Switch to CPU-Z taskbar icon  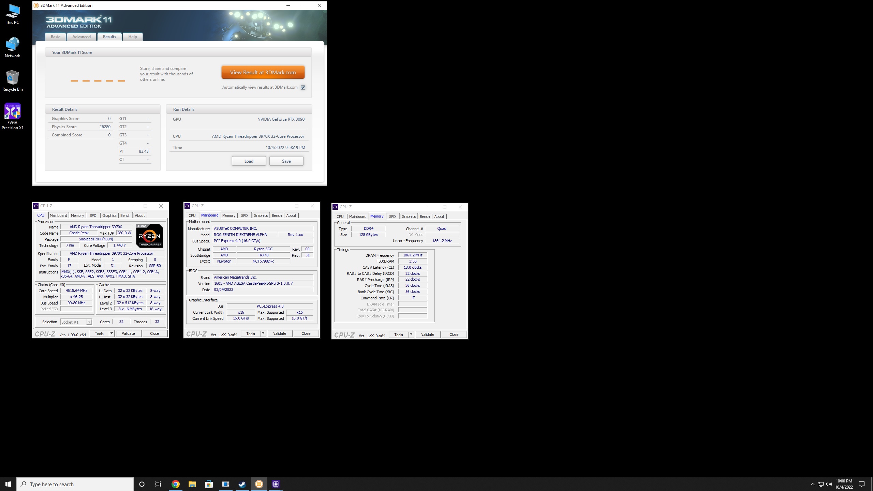[x=276, y=484]
